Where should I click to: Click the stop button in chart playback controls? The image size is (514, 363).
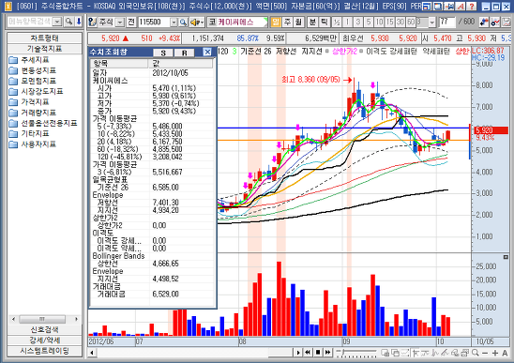[x=318, y=353]
